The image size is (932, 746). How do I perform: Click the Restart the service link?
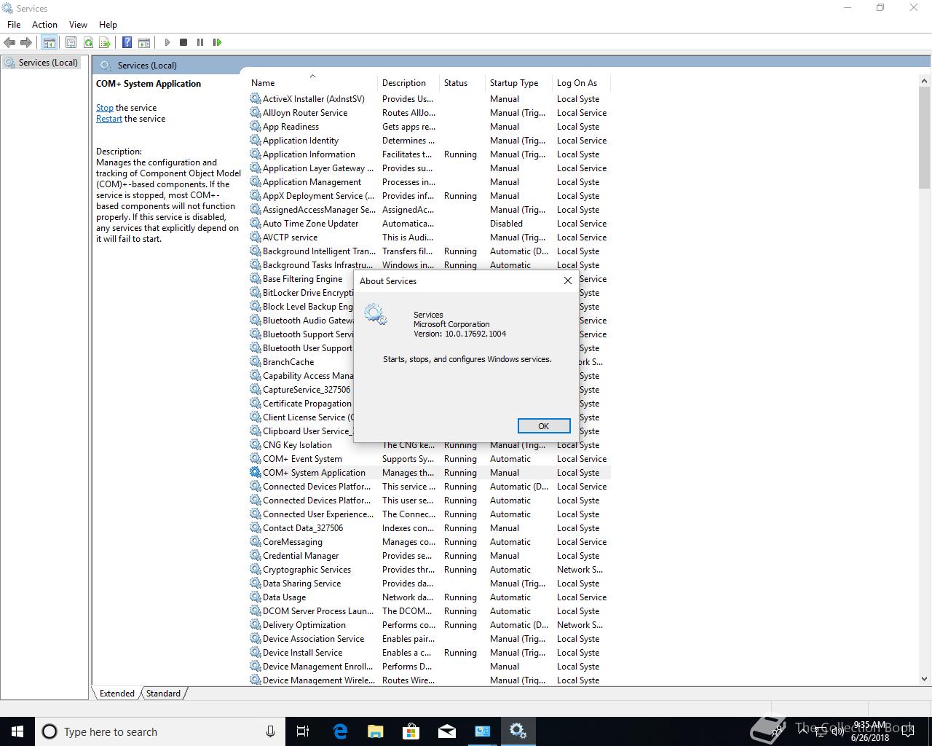[x=109, y=119]
